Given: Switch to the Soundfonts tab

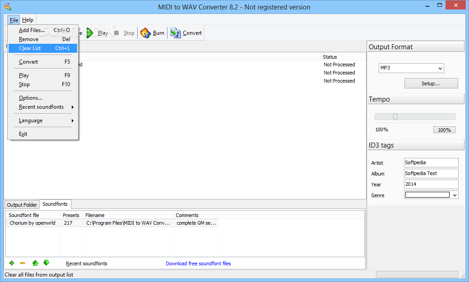Looking at the screenshot, I should tap(55, 204).
